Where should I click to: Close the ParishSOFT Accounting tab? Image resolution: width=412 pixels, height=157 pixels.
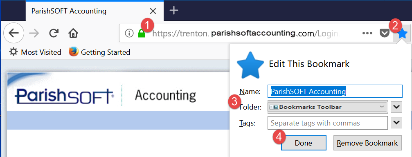pos(153,11)
